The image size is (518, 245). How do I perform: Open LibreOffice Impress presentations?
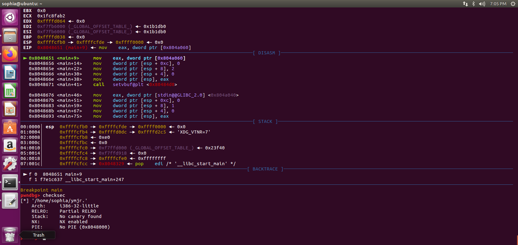point(10,109)
